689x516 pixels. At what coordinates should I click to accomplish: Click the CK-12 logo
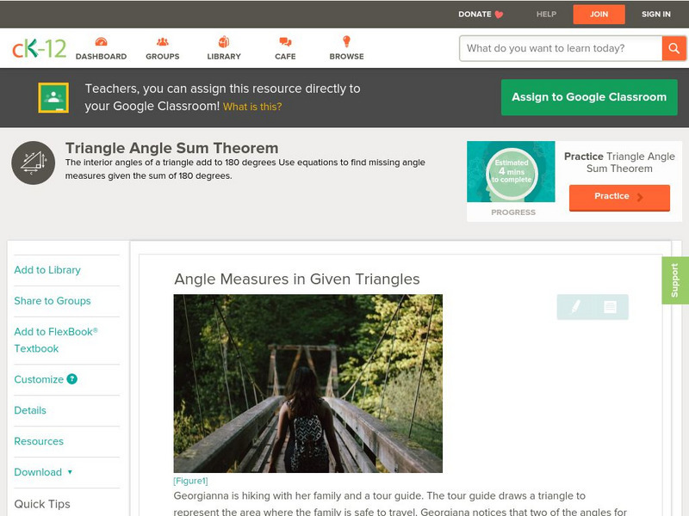[39, 48]
